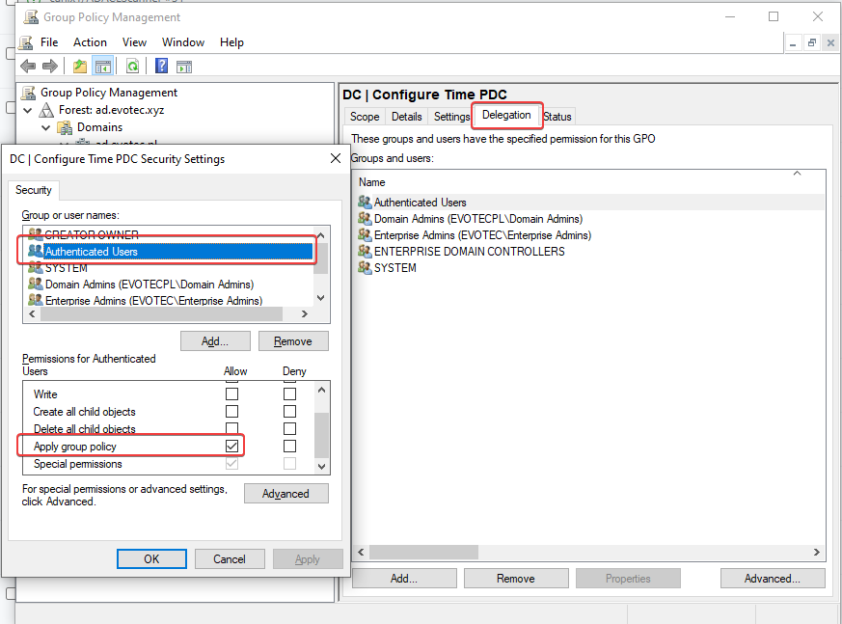
Task: Toggle Show/Hide Console Tree toolbar icon
Action: pyautogui.click(x=102, y=66)
